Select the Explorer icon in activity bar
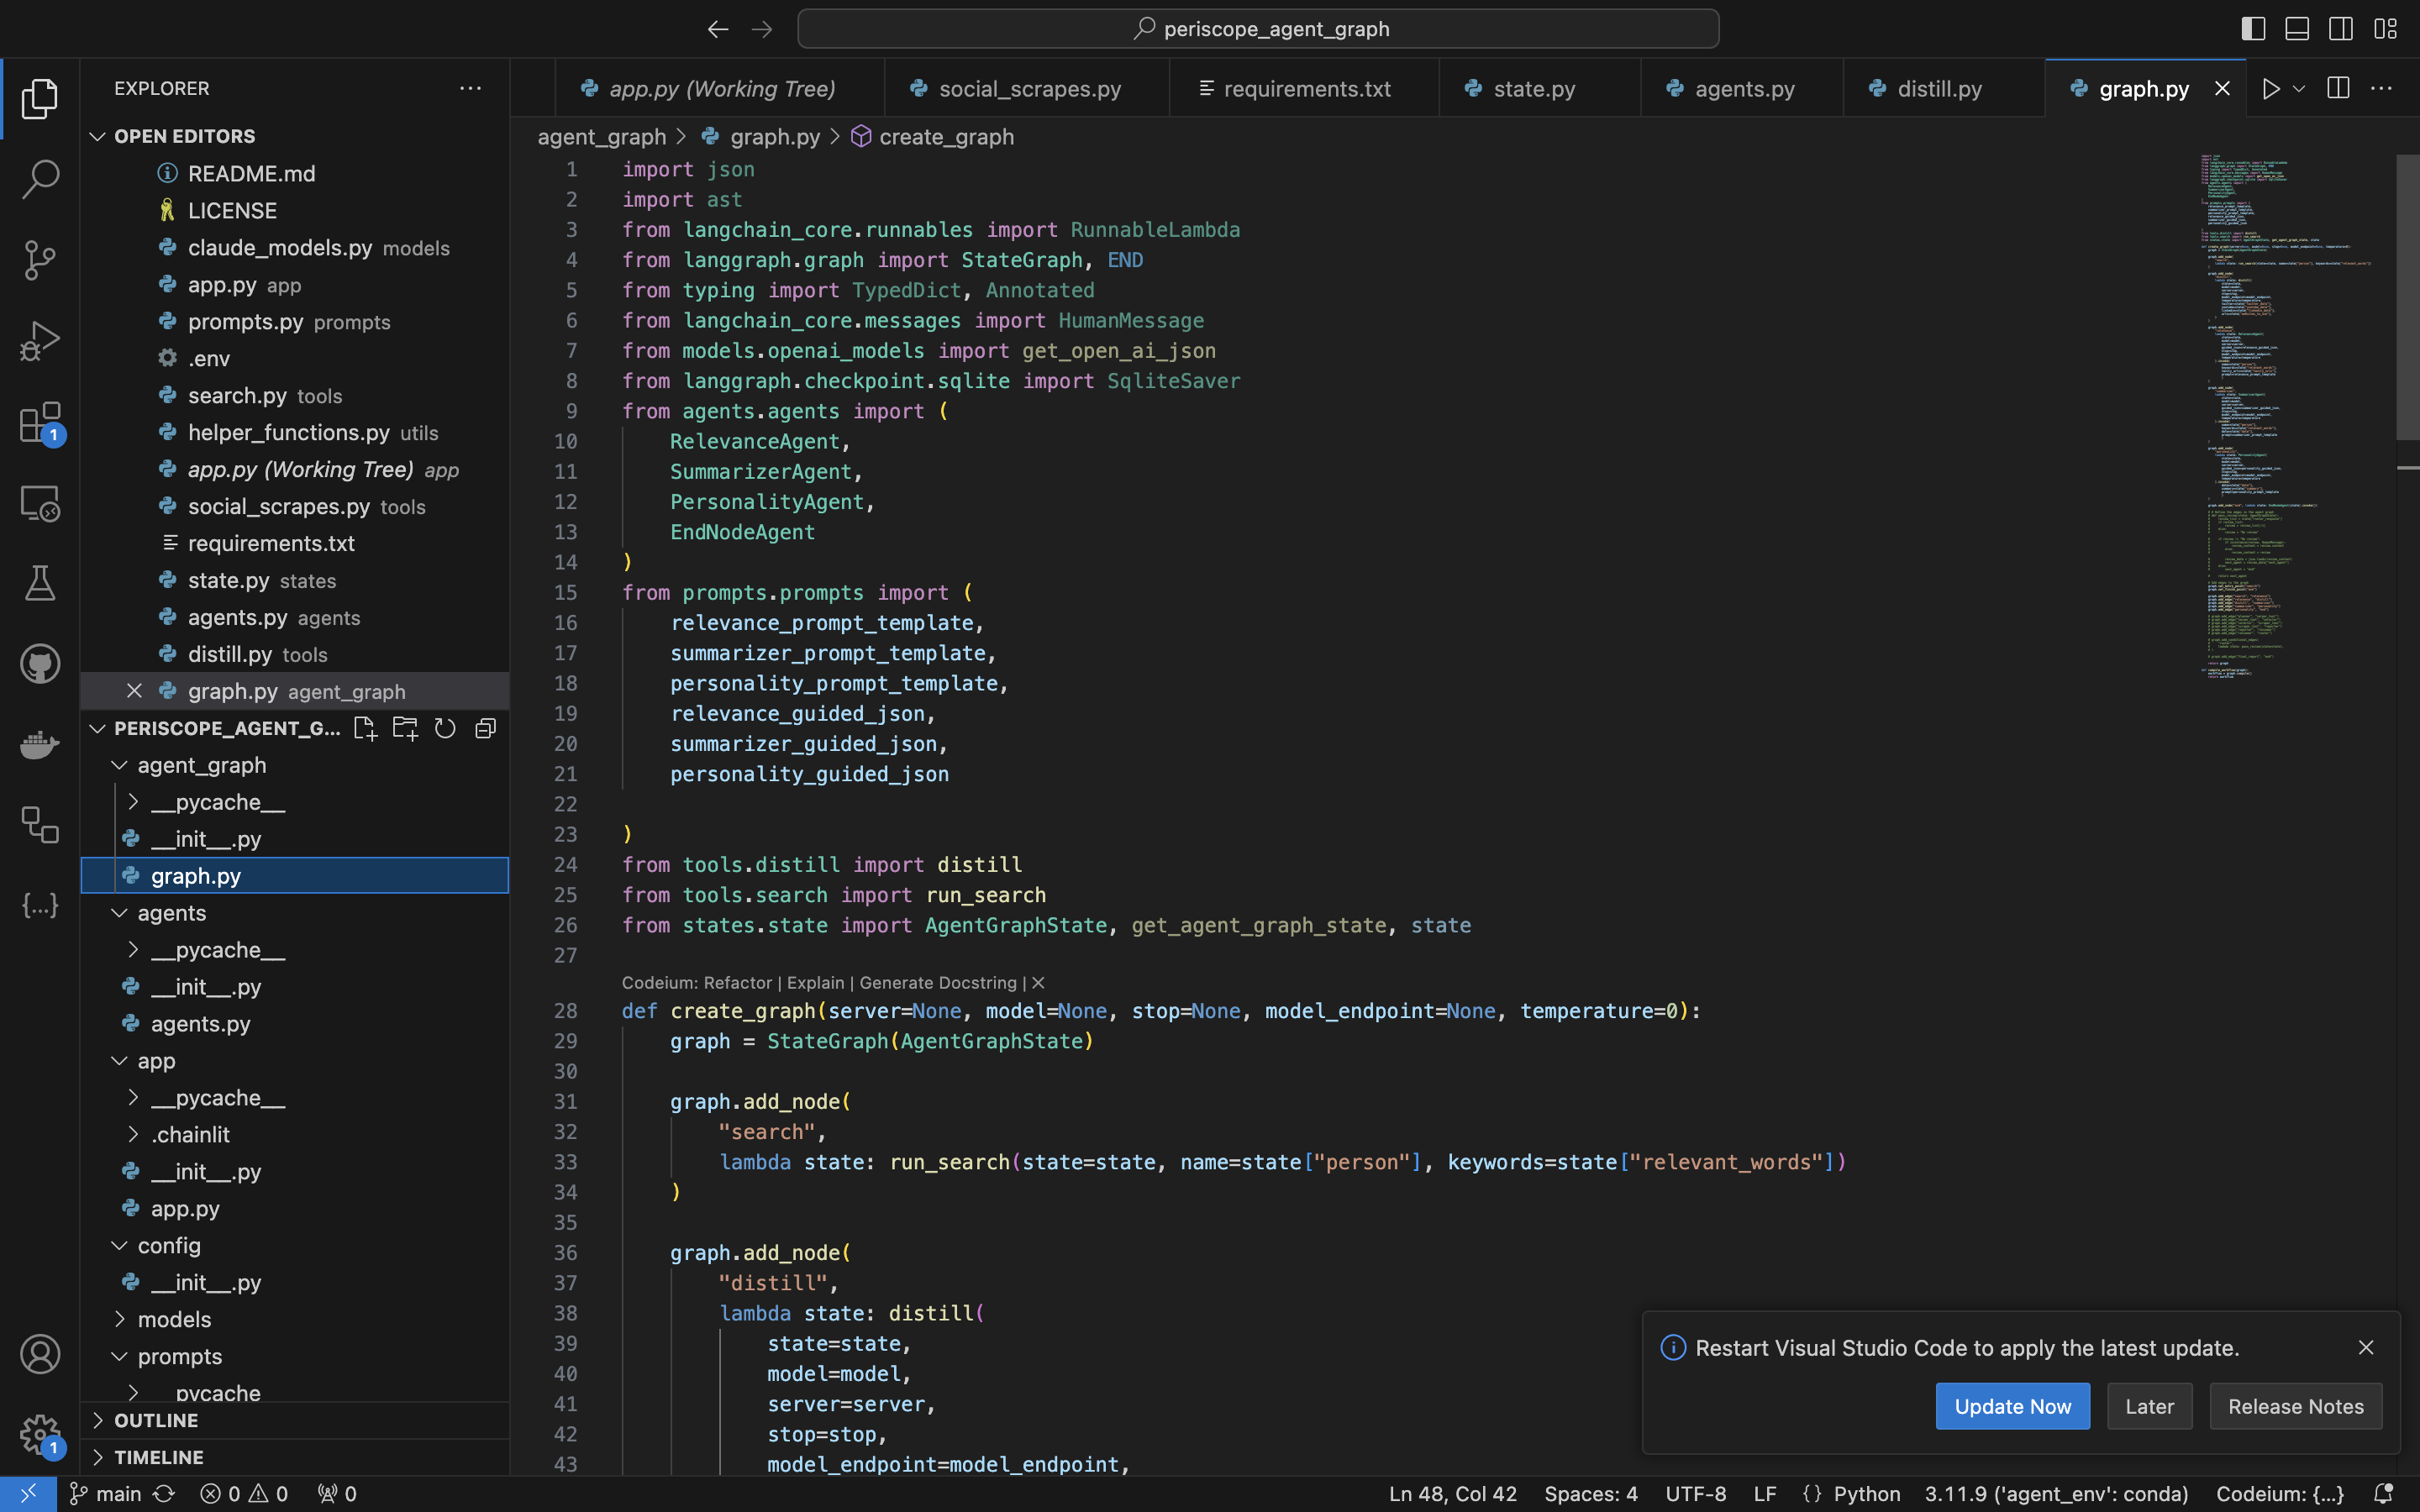2420x1512 pixels. [39, 97]
